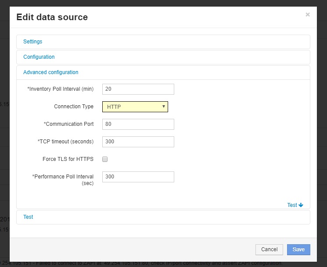Click the down arrow icon beside Test link
This screenshot has width=327, height=267.
tap(301, 205)
